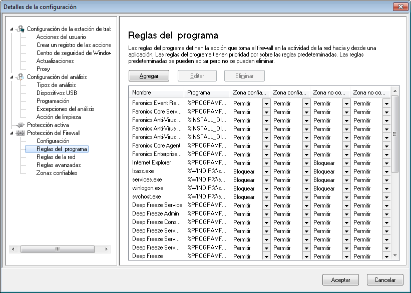Click the rules list vertical scrollbar thumb
411x293 pixels.
[x=395, y=134]
